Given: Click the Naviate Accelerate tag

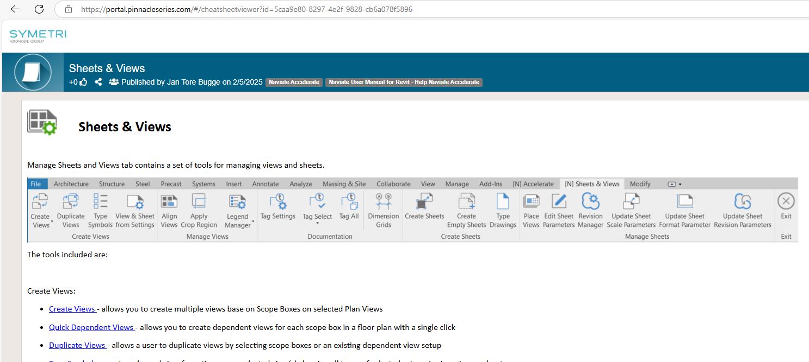Looking at the screenshot, I should pyautogui.click(x=294, y=82).
